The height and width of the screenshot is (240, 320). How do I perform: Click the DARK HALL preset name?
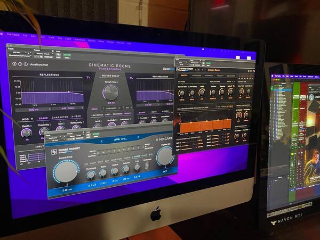120,139
